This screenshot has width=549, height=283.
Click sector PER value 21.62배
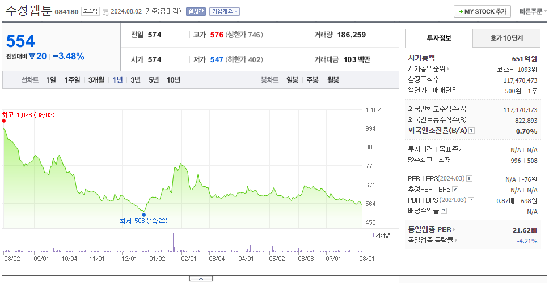click(525, 230)
